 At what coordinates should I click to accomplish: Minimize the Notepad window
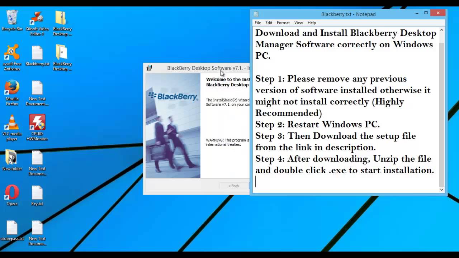pos(417,13)
